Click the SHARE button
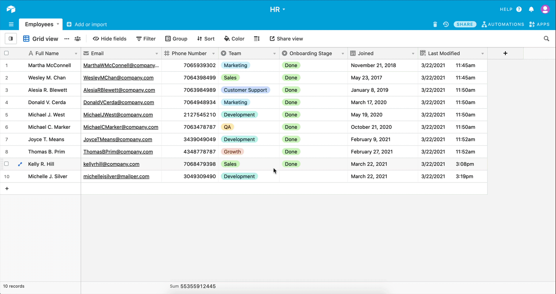The image size is (556, 294). pyautogui.click(x=464, y=24)
